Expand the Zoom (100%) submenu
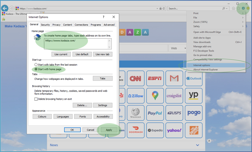This screenshot has width=252, height=152. coord(243,22)
